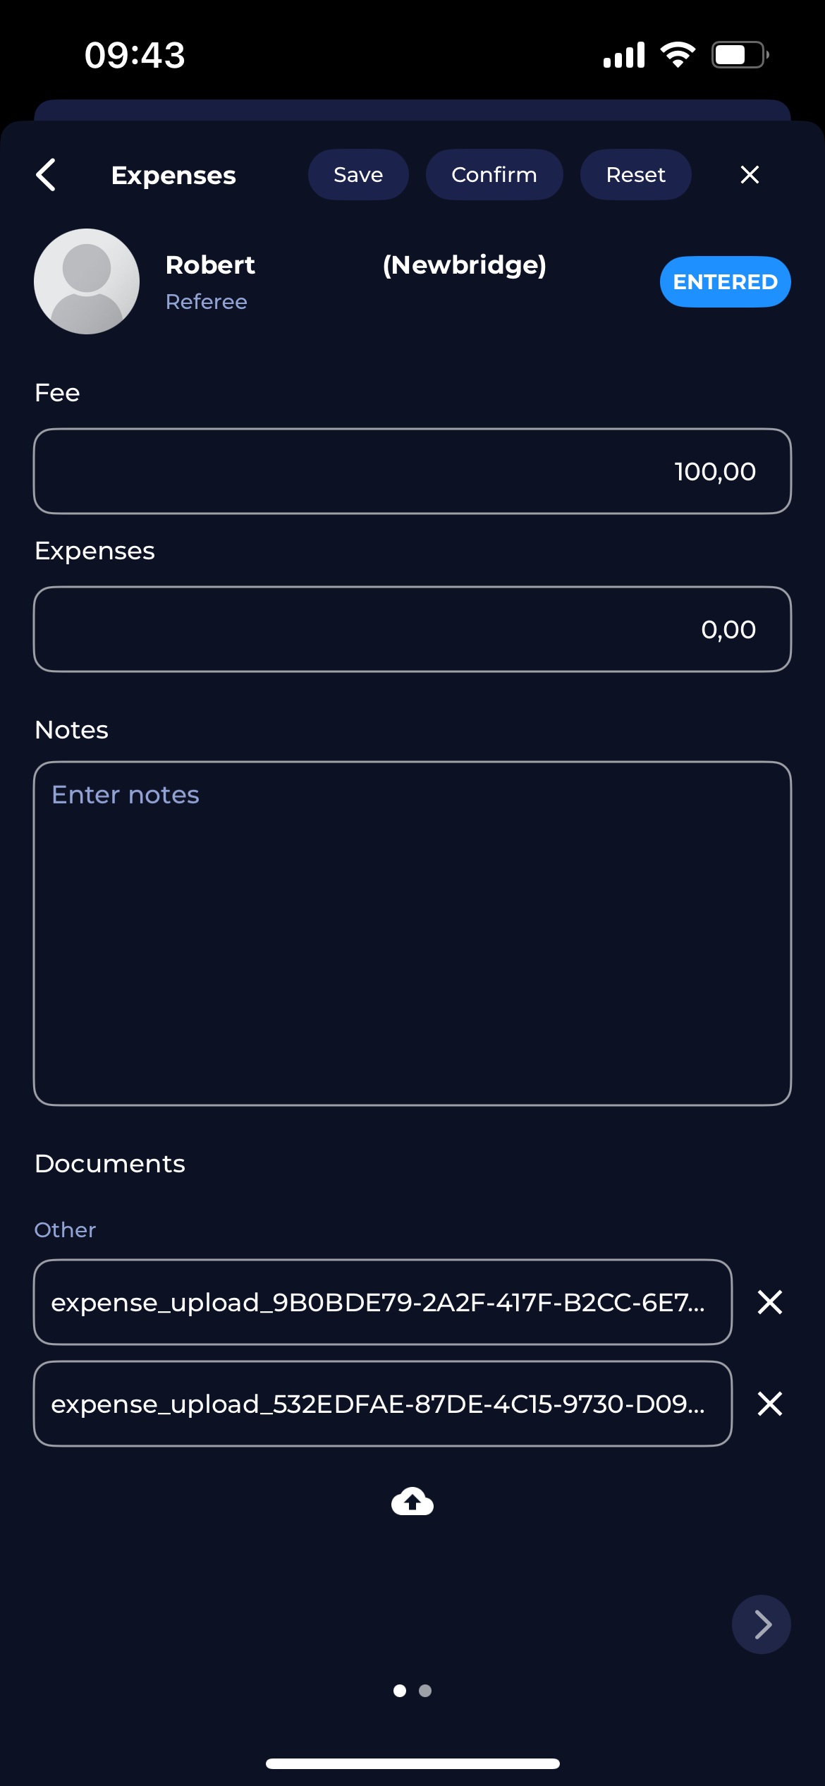
Task: Tap the battery icon in status bar
Action: coord(739,55)
